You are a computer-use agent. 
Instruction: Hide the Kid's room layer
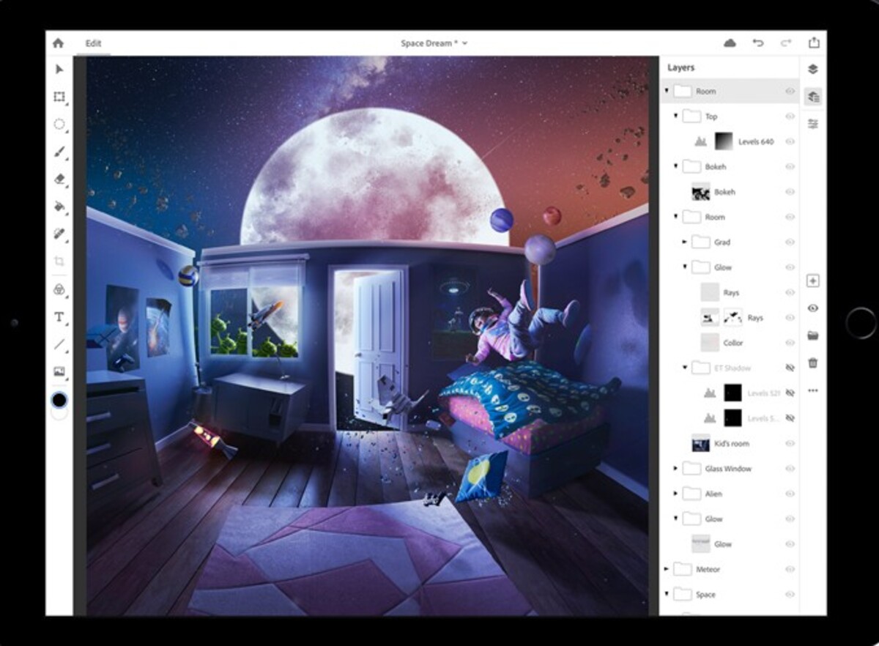pos(790,443)
